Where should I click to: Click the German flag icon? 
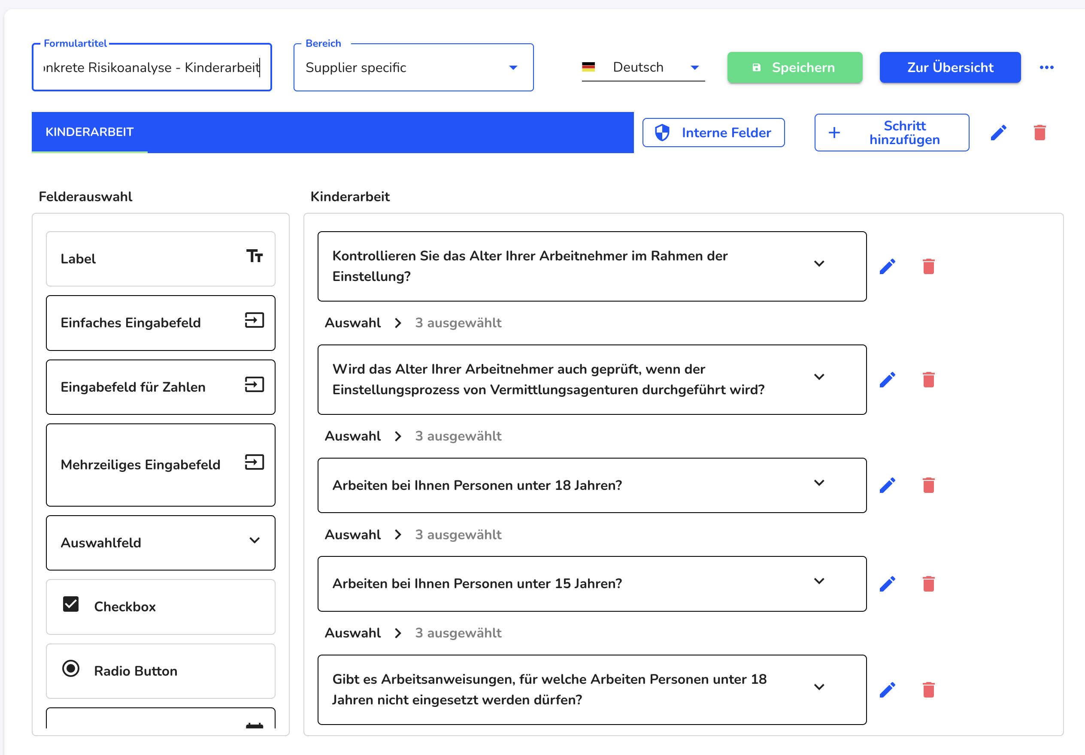point(588,67)
